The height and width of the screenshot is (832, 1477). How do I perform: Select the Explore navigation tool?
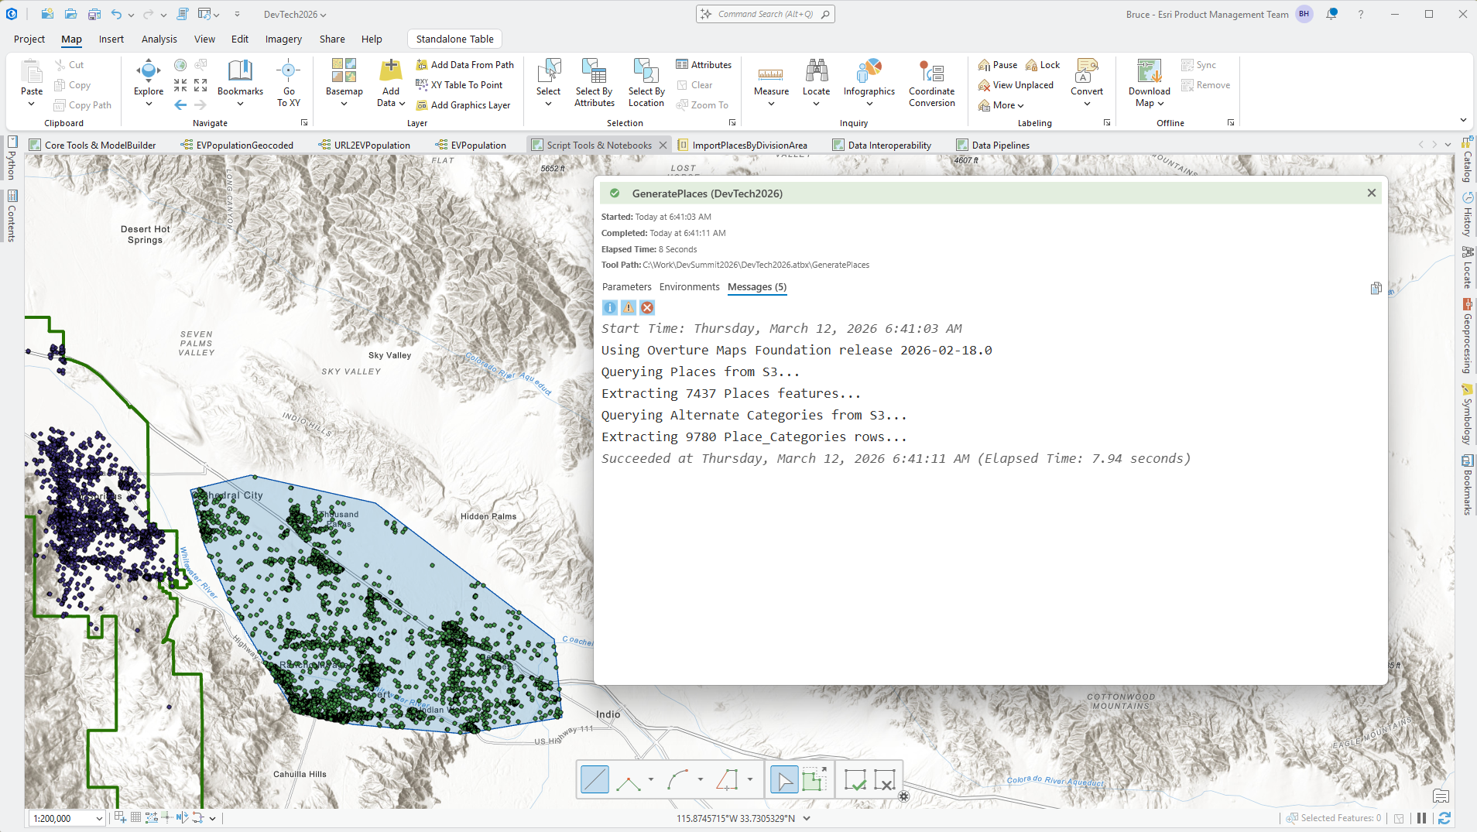(149, 77)
